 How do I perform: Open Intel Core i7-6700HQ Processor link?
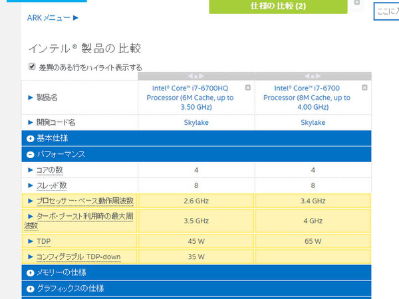pos(190,98)
